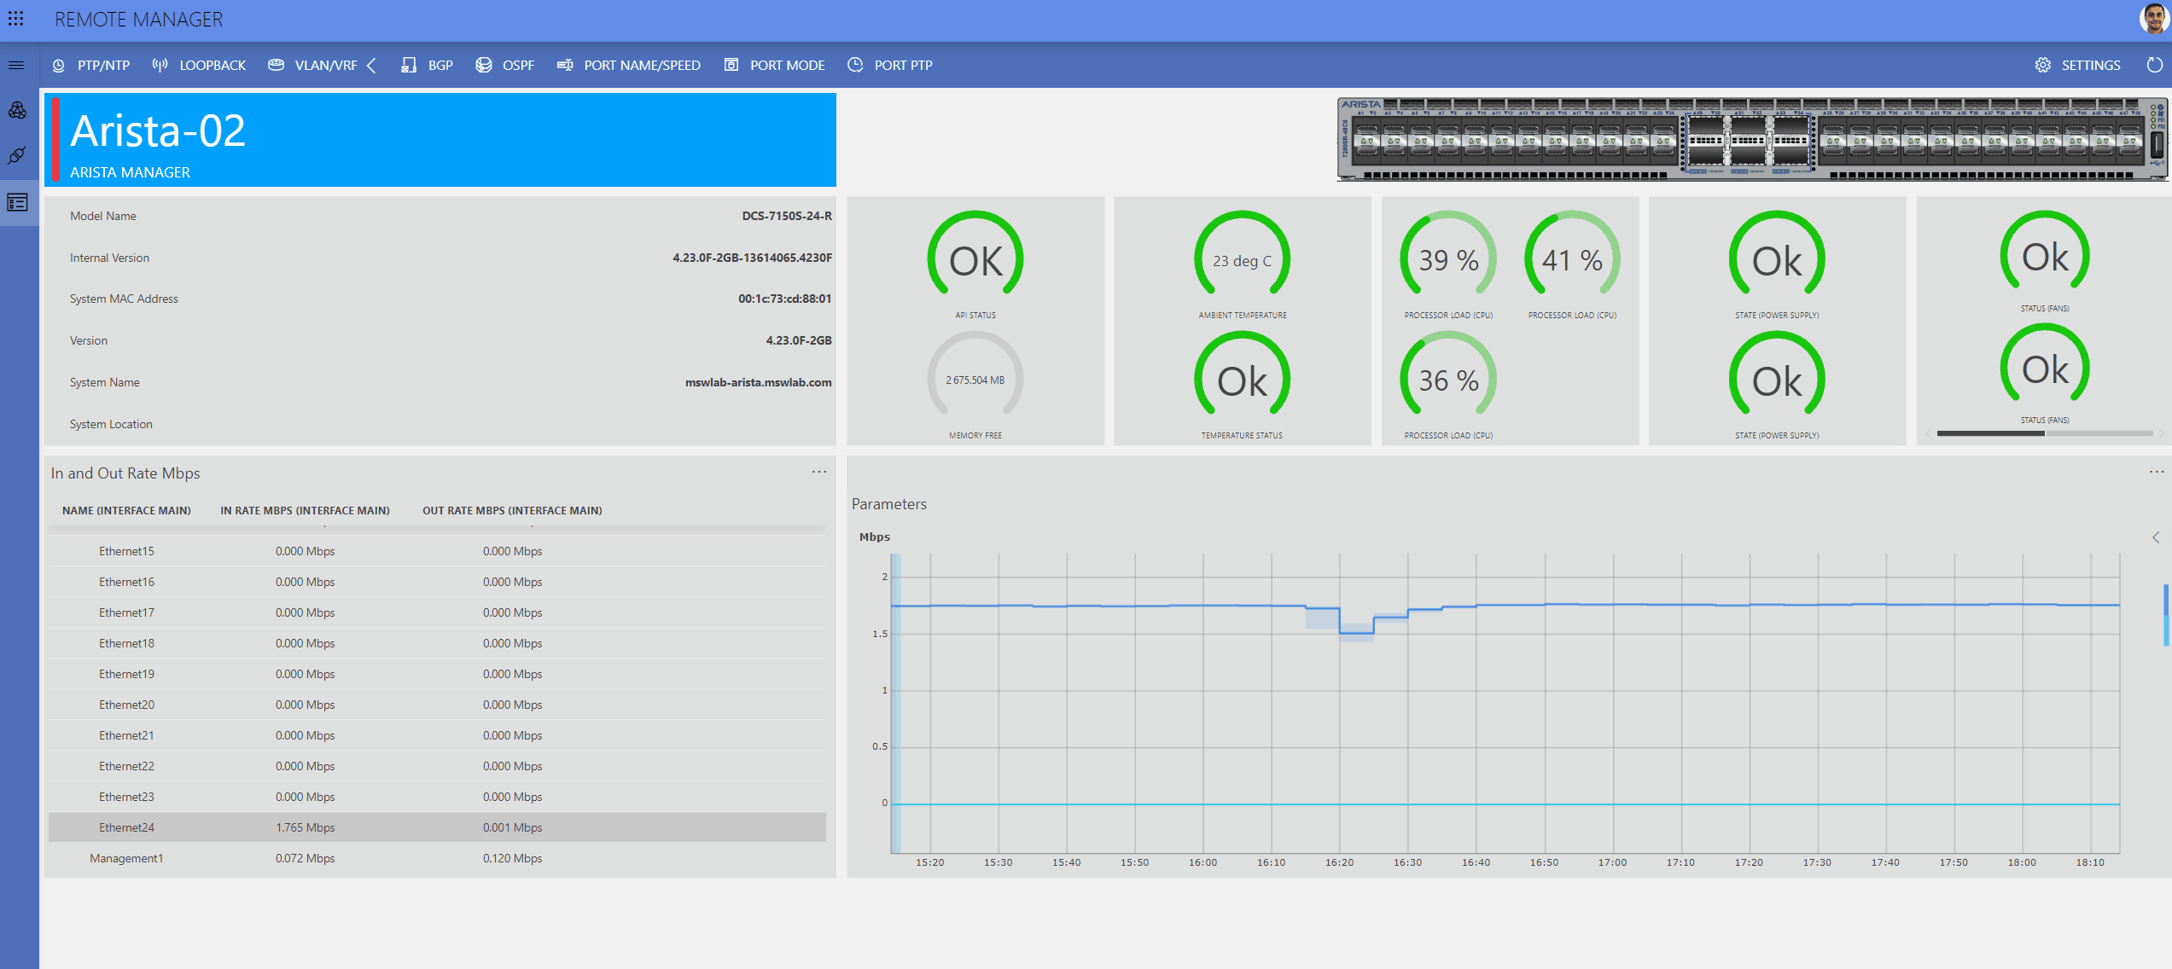The height and width of the screenshot is (969, 2172).
Task: Select the Ethernet23 row
Action: point(437,797)
